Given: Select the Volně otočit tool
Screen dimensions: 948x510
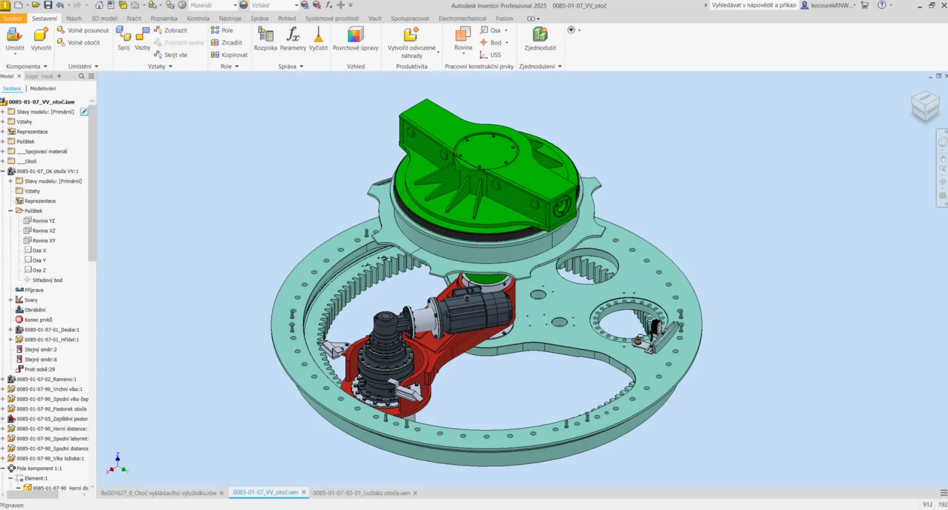Looking at the screenshot, I should tap(78, 43).
